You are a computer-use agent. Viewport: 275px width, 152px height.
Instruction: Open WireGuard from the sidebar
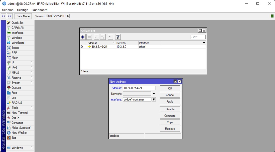[18, 43]
